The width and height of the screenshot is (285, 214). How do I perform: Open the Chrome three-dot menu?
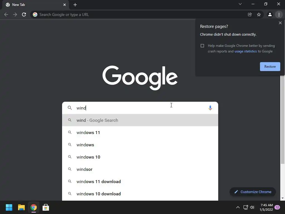tap(279, 14)
